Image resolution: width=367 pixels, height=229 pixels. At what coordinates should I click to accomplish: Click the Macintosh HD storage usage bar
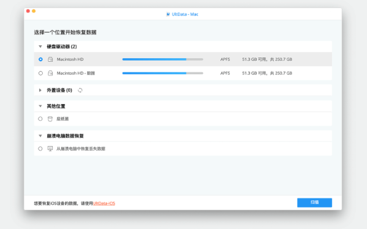tap(163, 59)
